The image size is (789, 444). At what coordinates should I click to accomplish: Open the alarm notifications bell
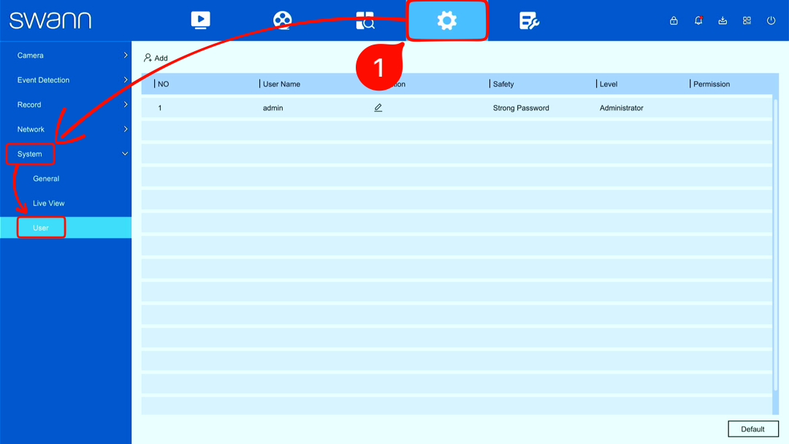tap(698, 20)
